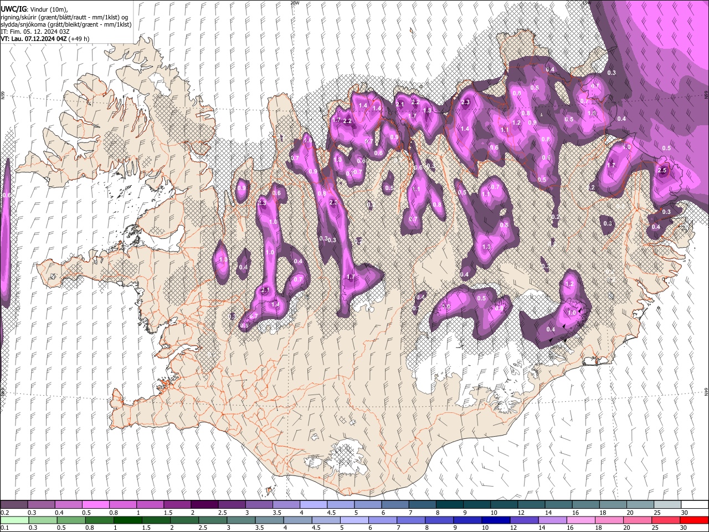Click the 'UWC/IG: Vindur (10m)' title text
The height and width of the screenshot is (532, 709).
tap(34, 9)
